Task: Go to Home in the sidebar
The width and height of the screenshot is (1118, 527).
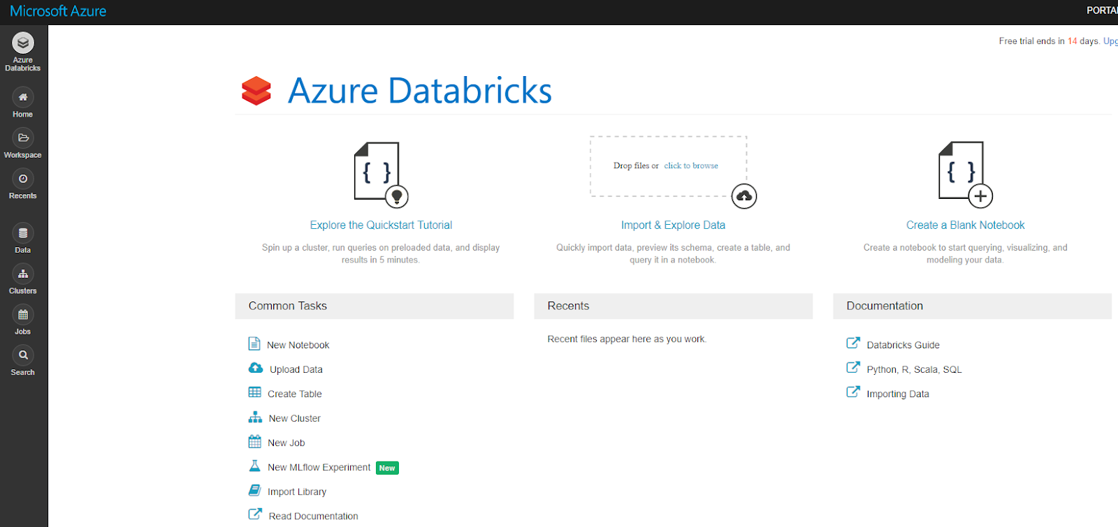Action: pyautogui.click(x=23, y=97)
